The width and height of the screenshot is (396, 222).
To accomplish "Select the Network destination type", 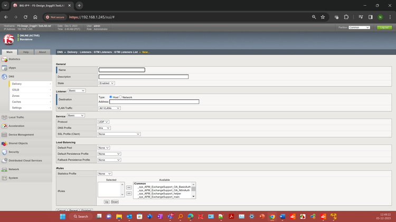I will pyautogui.click(x=120, y=97).
